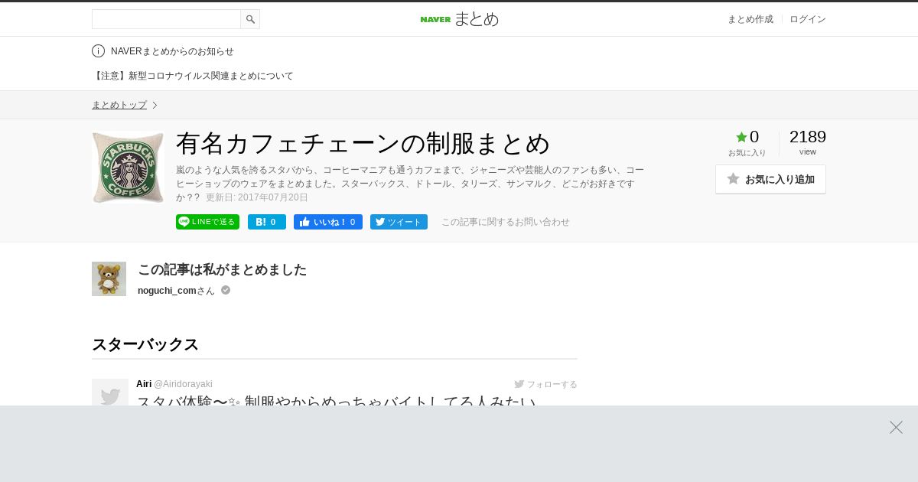Click the info circle notice icon
The height and width of the screenshot is (482, 918).
(x=98, y=51)
